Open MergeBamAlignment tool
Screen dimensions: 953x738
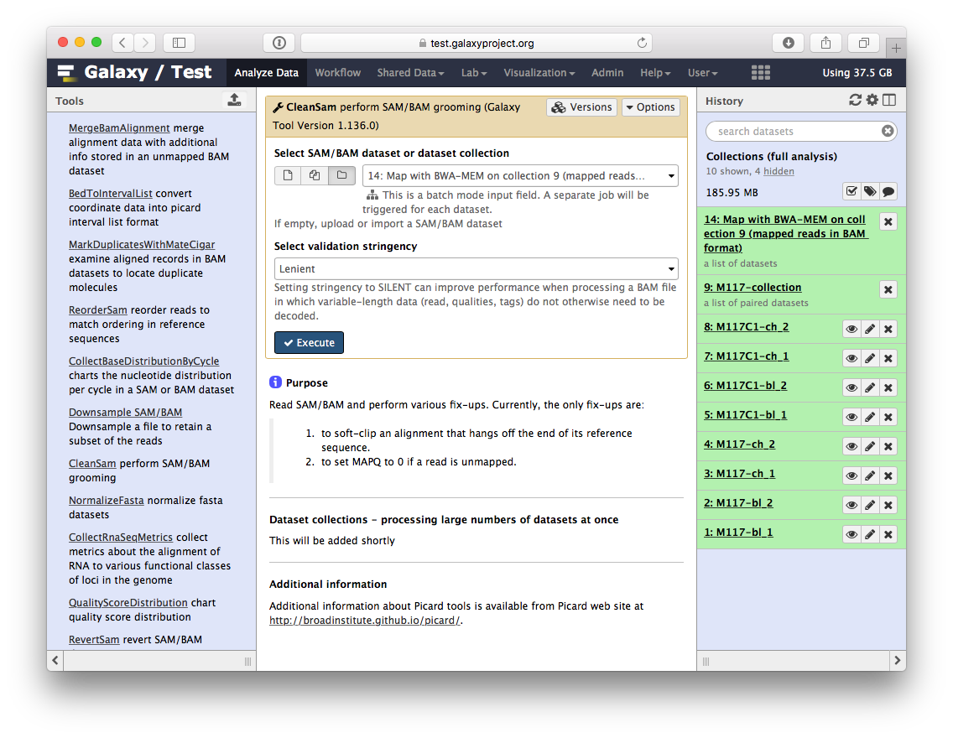point(119,127)
